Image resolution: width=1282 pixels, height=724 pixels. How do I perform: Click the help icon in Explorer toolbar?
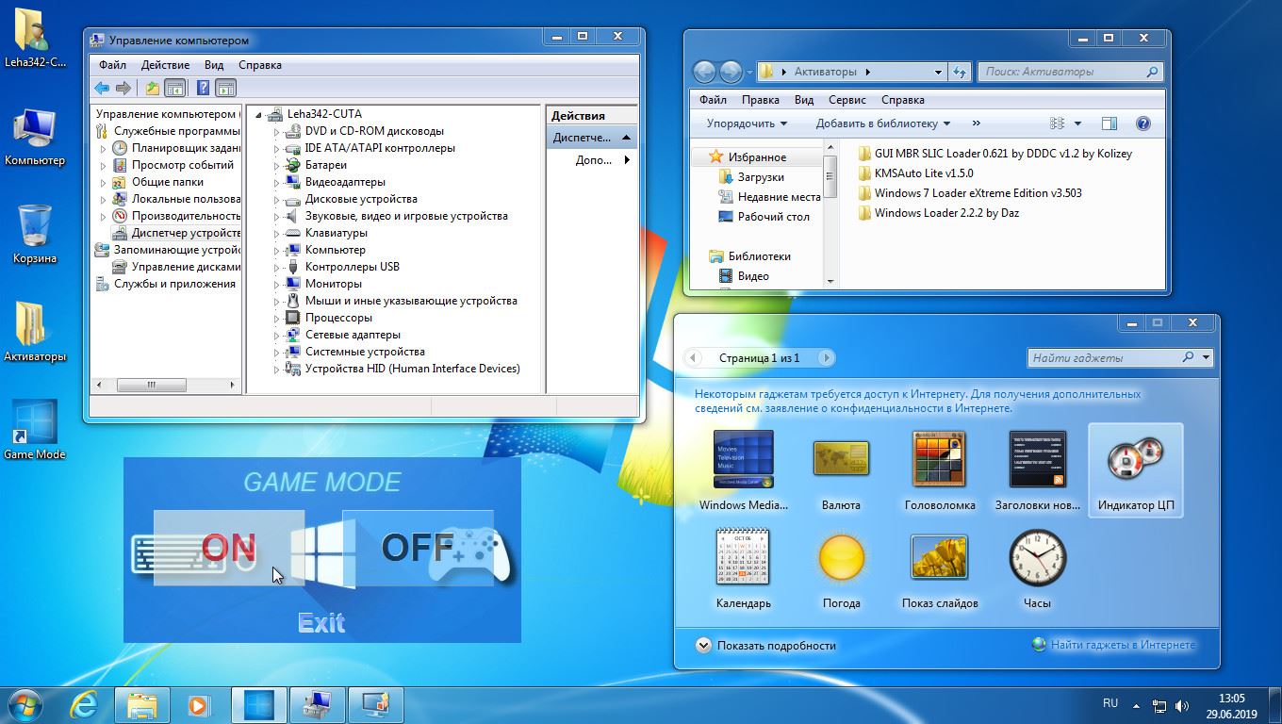(1143, 123)
